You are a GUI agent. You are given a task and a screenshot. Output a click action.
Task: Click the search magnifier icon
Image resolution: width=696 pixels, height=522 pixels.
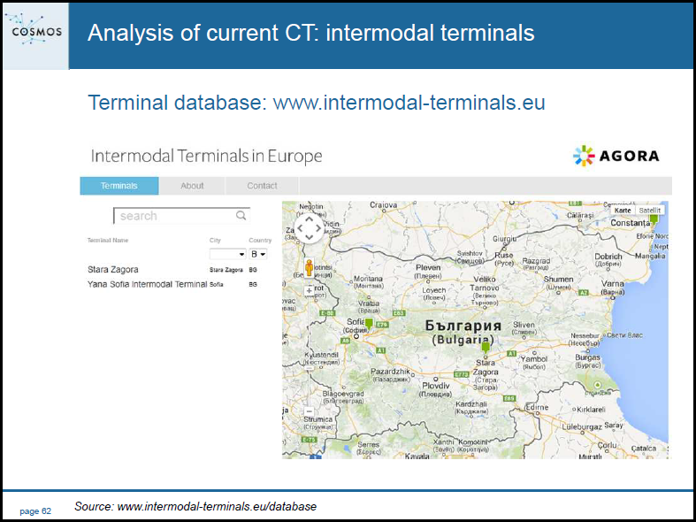[241, 216]
